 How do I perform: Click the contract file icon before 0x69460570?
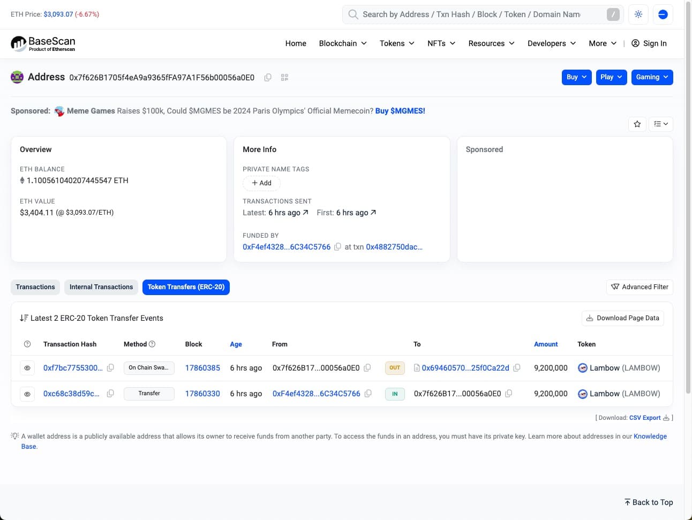(x=417, y=368)
